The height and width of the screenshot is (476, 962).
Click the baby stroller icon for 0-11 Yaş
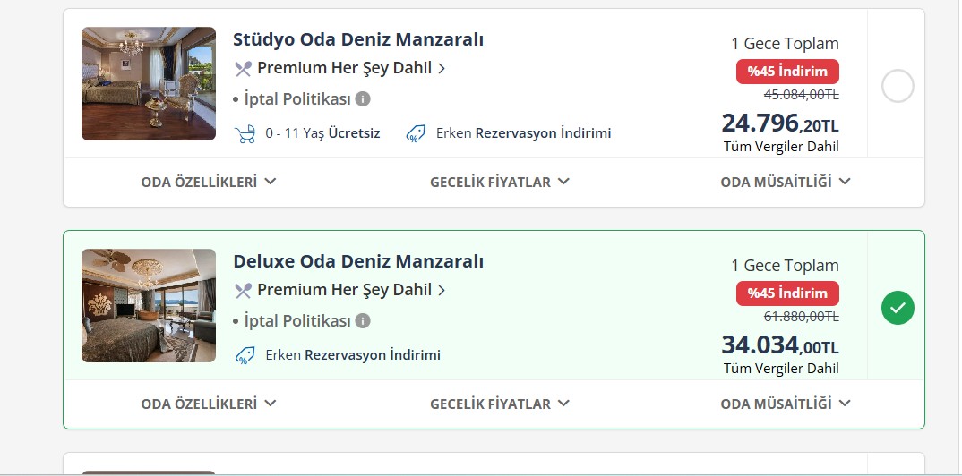[245, 133]
